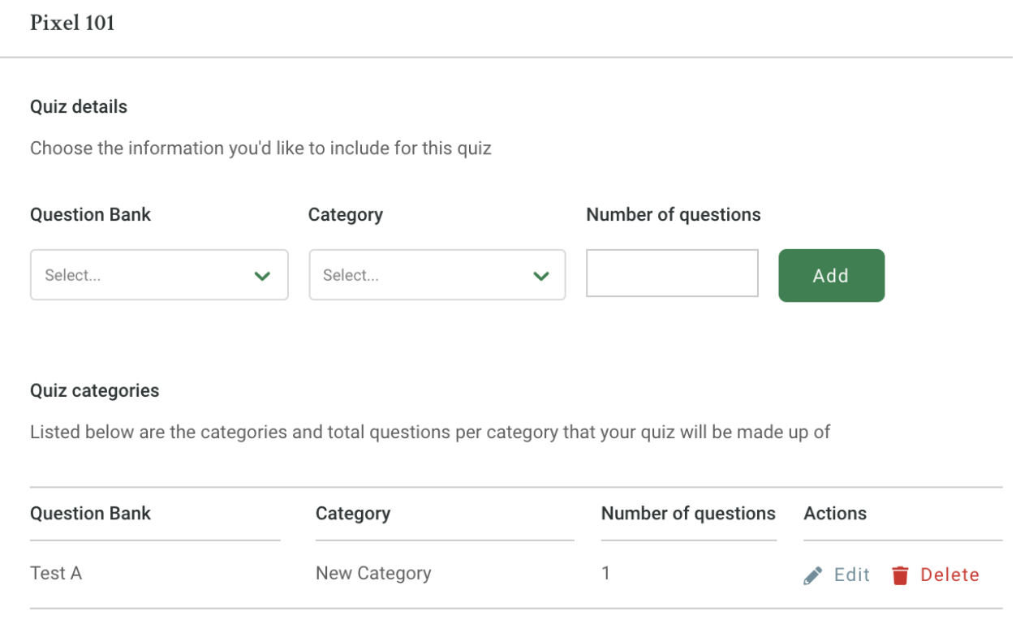Select the New Category cell in table
Viewport: 1016px width, 620px height.
coord(373,574)
